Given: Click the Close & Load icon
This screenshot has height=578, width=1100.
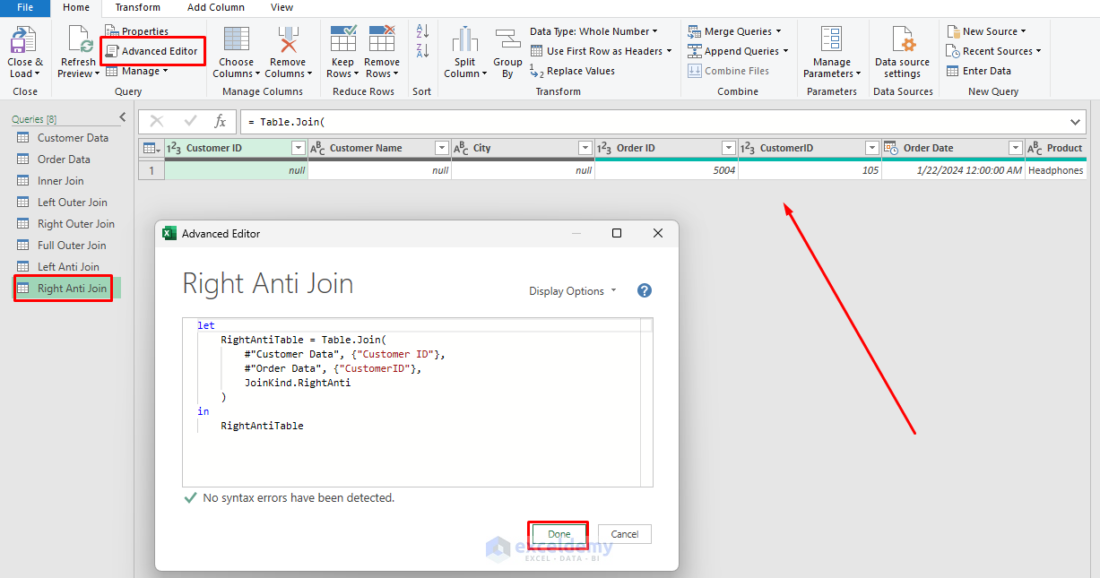Looking at the screenshot, I should point(23,40).
